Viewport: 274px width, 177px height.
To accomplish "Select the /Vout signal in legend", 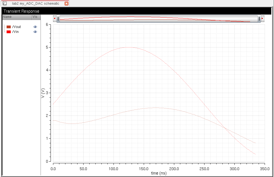I will (x=16, y=27).
